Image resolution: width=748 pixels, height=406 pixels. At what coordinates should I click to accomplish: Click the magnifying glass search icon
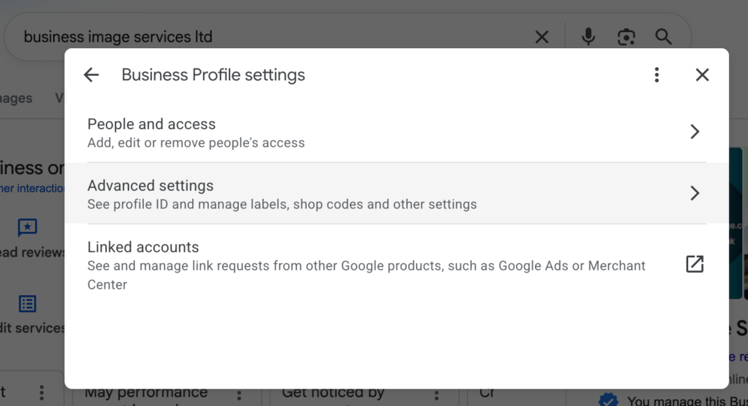(663, 36)
